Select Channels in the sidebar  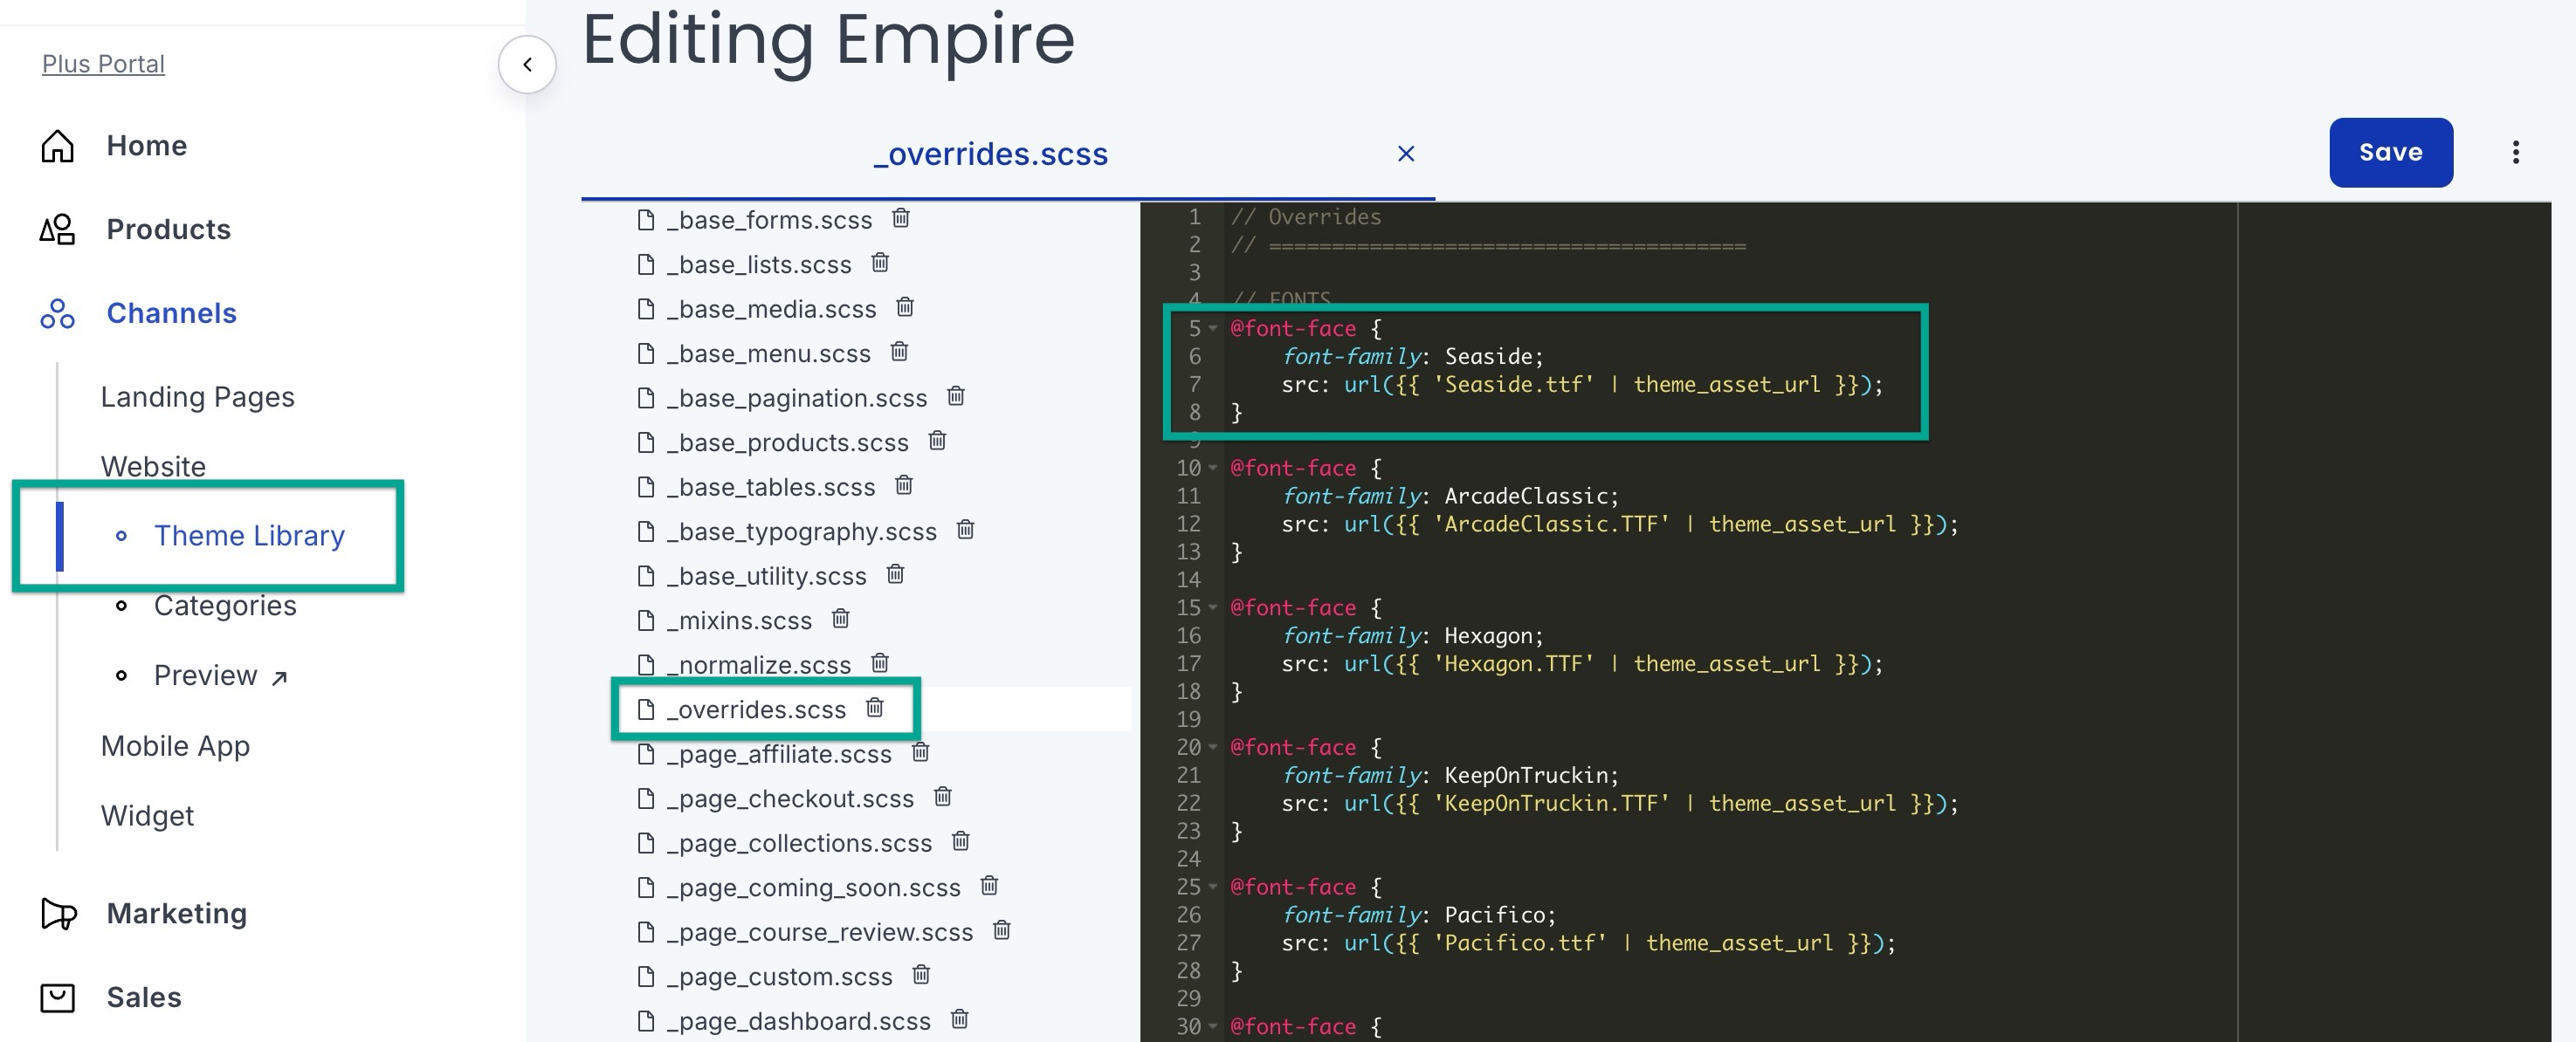click(171, 313)
